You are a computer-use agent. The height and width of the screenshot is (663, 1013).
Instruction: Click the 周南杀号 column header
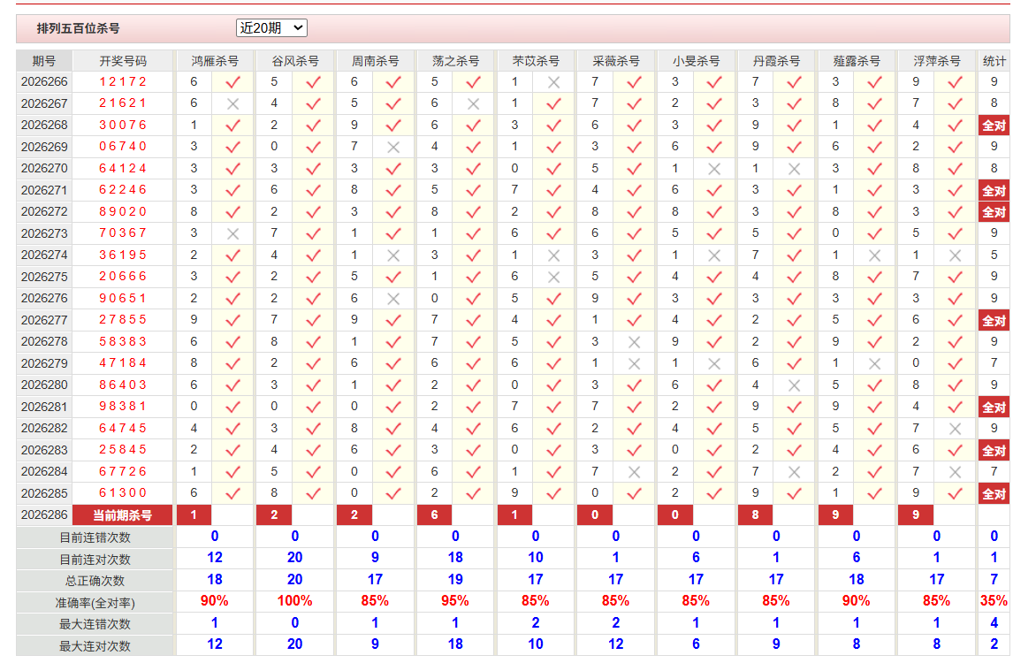(x=375, y=61)
